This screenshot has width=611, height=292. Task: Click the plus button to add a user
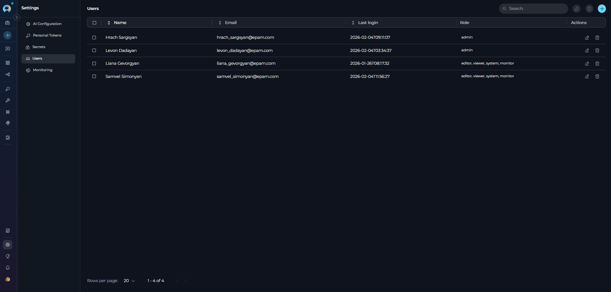(602, 8)
